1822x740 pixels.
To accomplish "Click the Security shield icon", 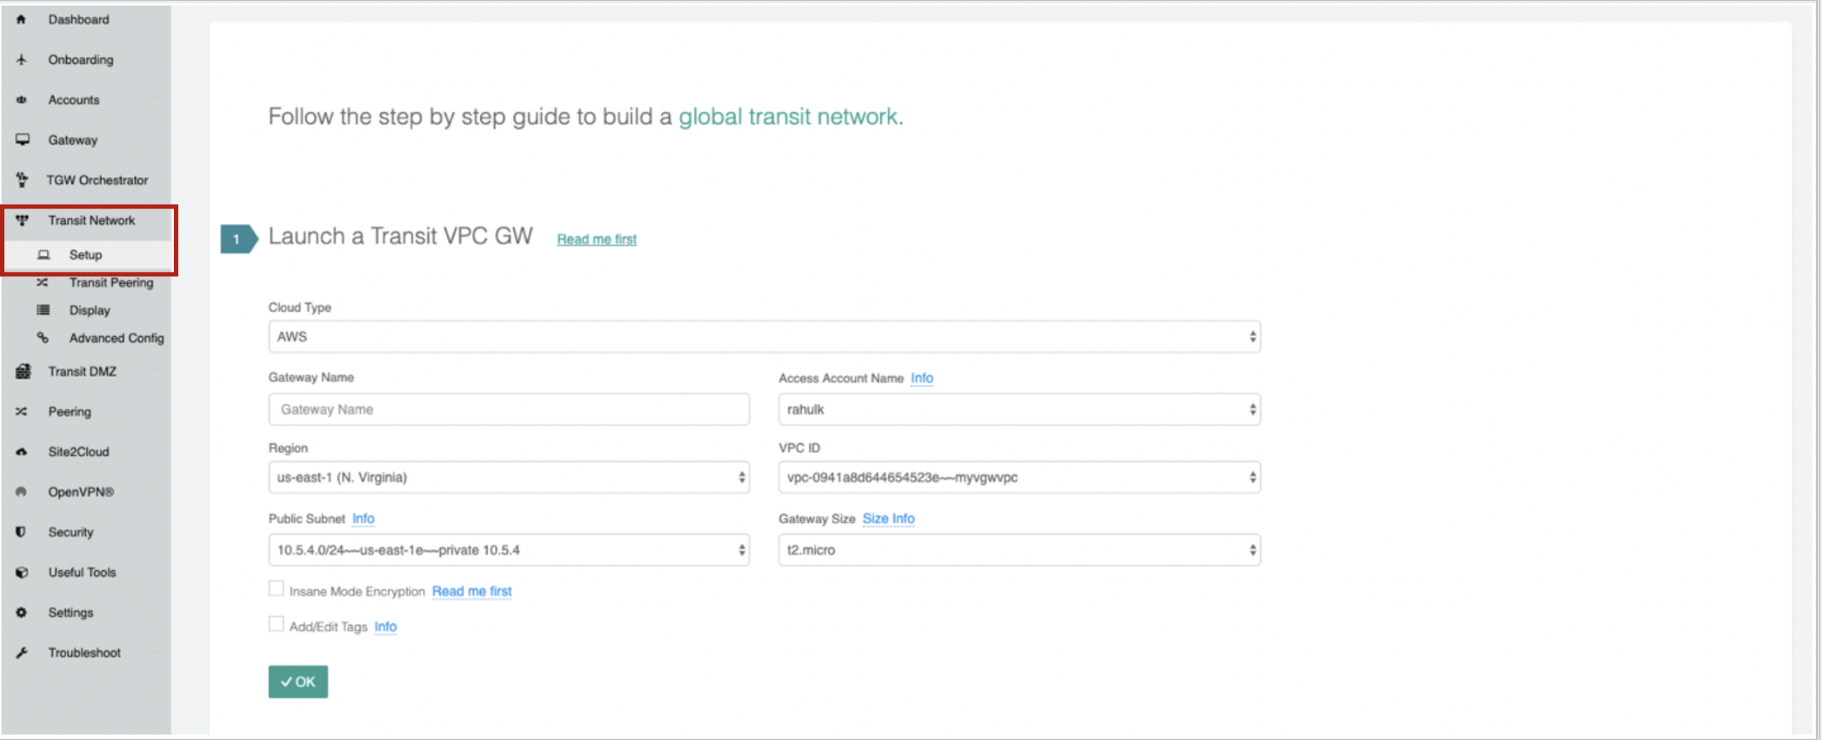I will pyautogui.click(x=22, y=532).
